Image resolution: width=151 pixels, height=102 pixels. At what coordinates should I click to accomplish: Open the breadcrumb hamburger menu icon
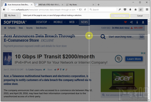pyautogui.click(x=5, y=28)
